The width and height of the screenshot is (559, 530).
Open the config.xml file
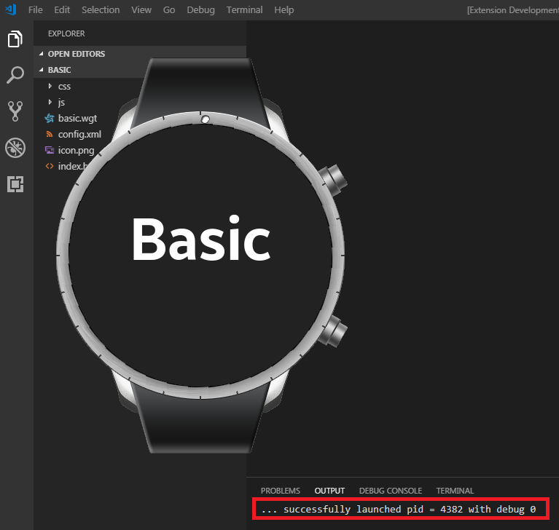pyautogui.click(x=79, y=135)
